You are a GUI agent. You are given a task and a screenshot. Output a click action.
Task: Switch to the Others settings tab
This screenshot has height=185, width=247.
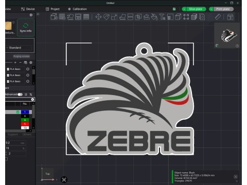pyautogui.click(x=27, y=135)
